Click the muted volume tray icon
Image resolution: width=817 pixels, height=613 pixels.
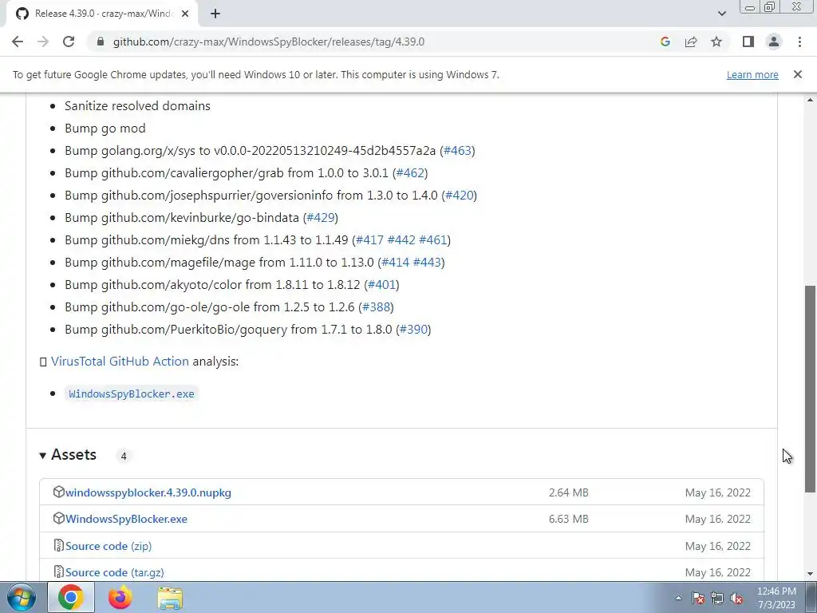pyautogui.click(x=736, y=598)
